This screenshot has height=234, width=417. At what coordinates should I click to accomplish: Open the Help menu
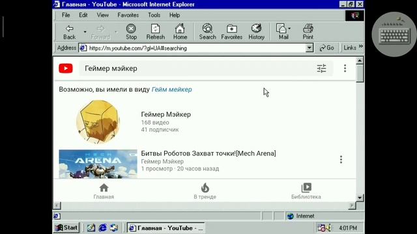pyautogui.click(x=175, y=15)
